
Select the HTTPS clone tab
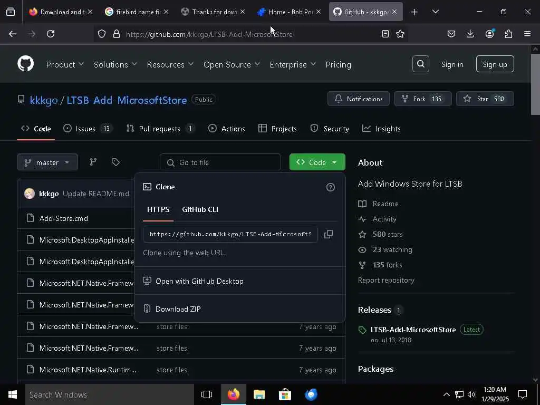(158, 209)
